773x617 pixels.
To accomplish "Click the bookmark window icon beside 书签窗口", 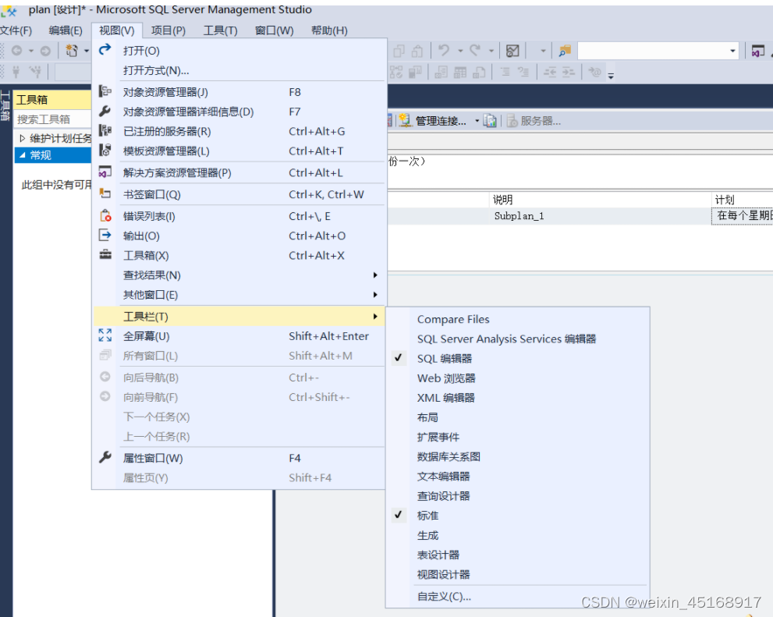I will pyautogui.click(x=105, y=193).
